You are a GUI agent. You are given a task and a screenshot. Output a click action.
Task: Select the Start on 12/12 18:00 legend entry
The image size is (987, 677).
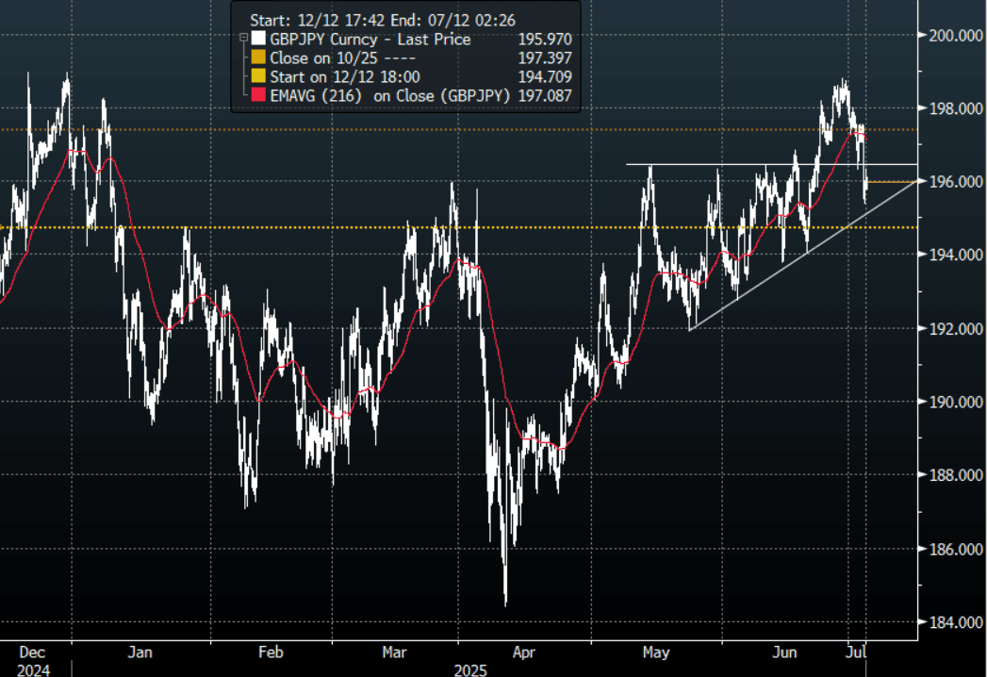[345, 77]
